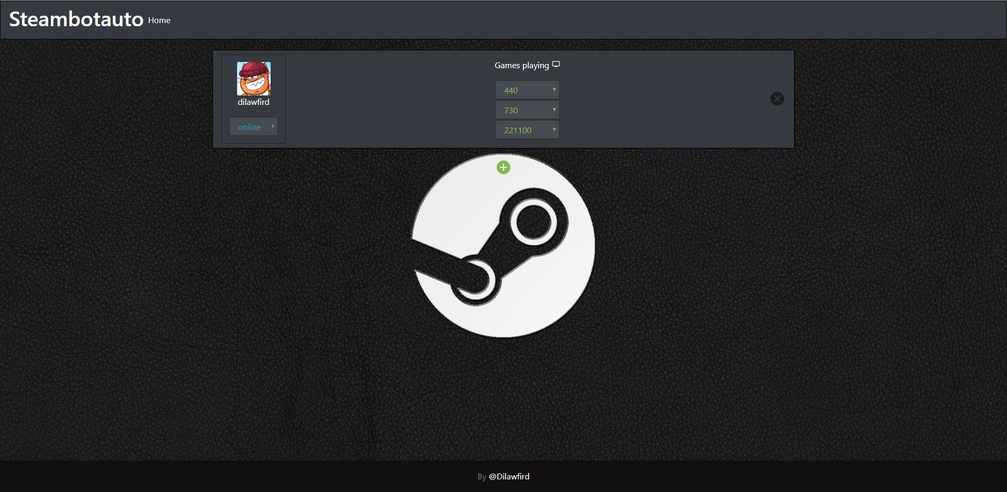Open the 440 game selection dropdown
Viewport: 1007px width, 492px height.
point(527,90)
